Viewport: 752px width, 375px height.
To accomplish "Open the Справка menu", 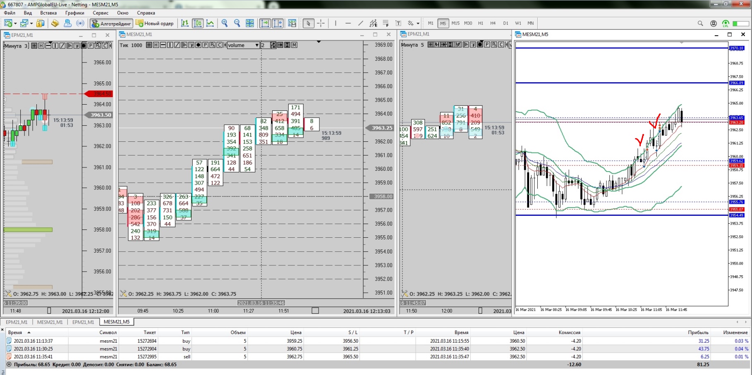I will (x=146, y=13).
